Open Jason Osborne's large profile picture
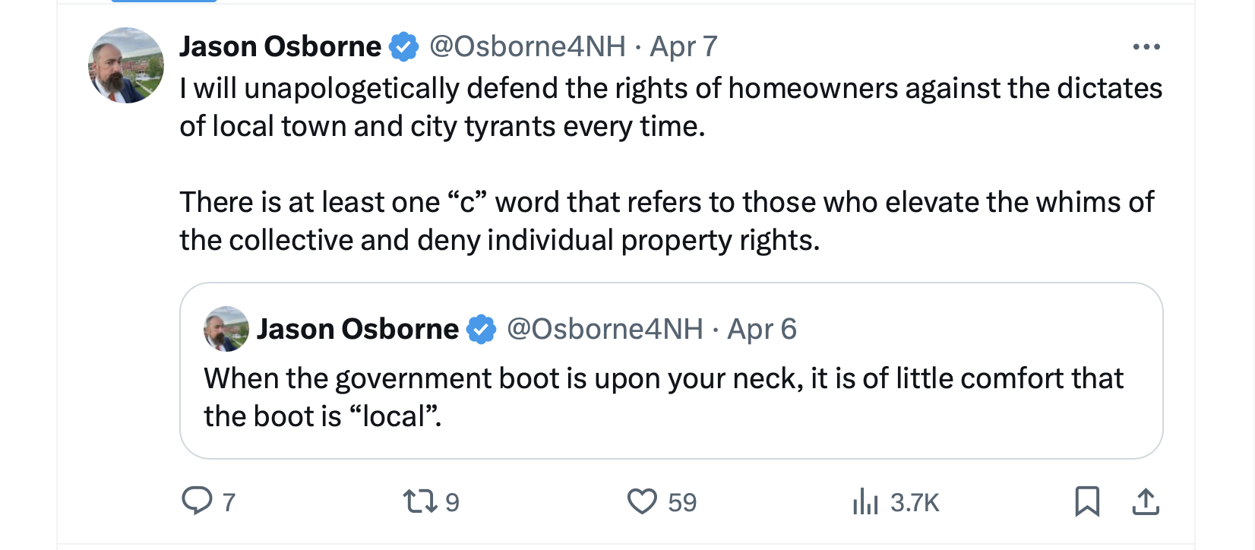Image resolution: width=1255 pixels, height=550 pixels. pos(126,65)
